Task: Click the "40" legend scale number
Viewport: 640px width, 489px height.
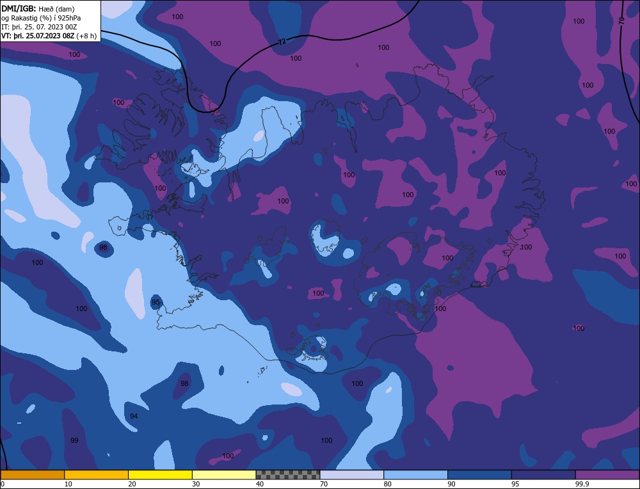Action: [260, 484]
